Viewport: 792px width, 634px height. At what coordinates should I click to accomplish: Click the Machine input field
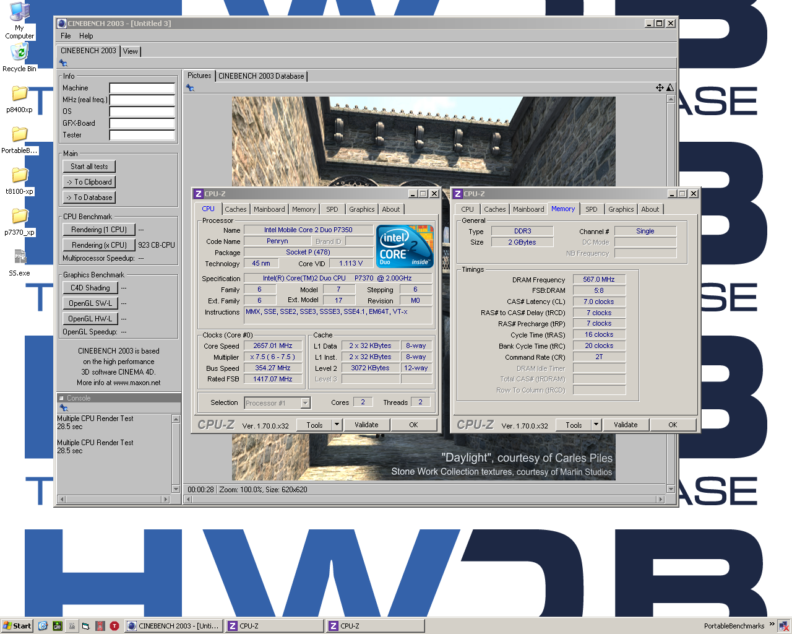tap(142, 88)
